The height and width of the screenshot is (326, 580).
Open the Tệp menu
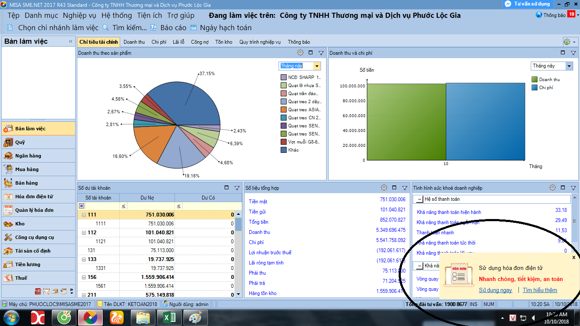coord(14,15)
